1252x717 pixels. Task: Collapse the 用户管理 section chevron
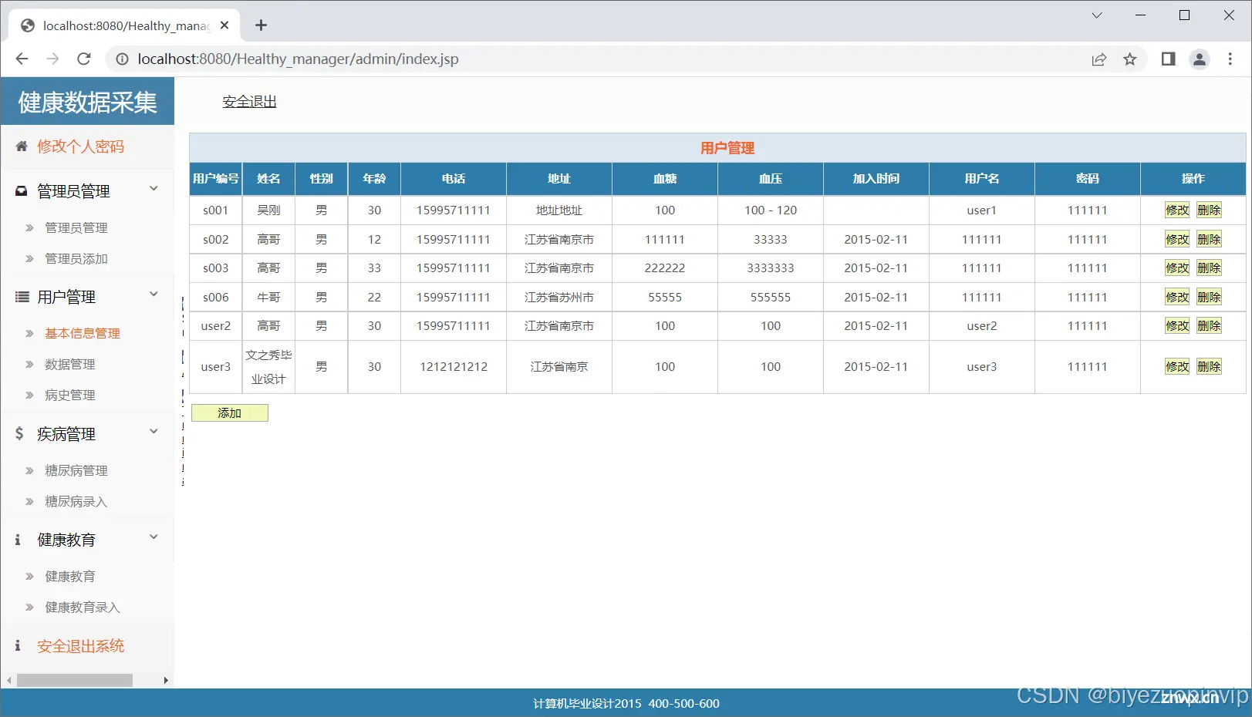tap(154, 295)
